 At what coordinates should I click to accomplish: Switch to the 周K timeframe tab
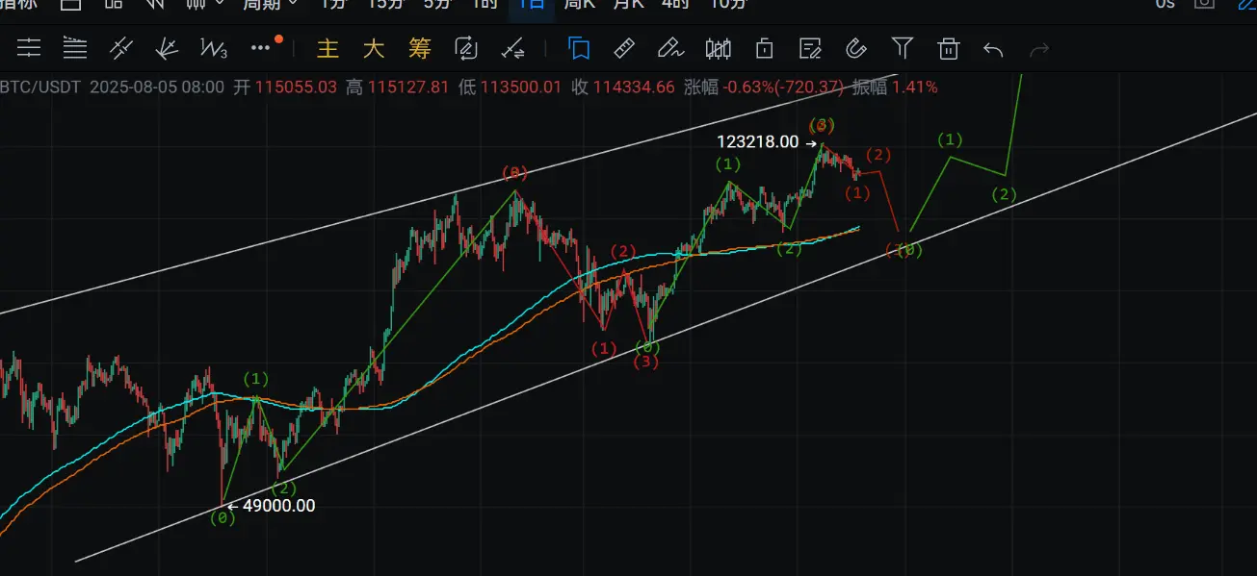coord(580,4)
